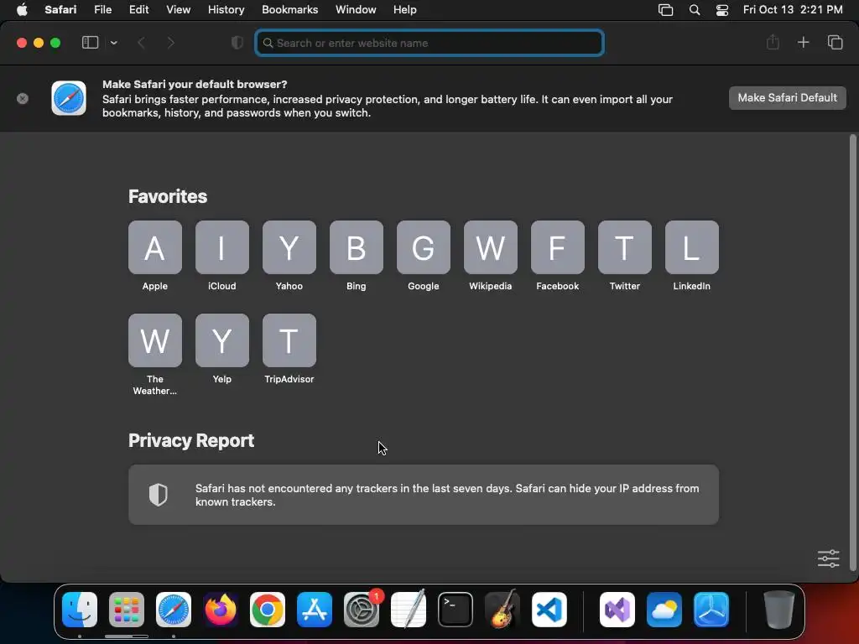
Task: Open start page customization sliders icon
Action: (828, 558)
